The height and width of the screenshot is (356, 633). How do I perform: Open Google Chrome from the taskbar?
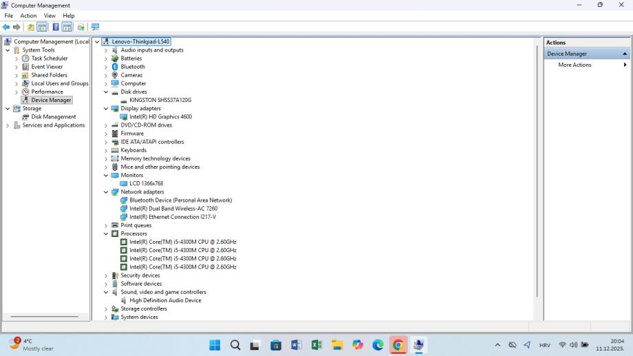click(x=398, y=345)
